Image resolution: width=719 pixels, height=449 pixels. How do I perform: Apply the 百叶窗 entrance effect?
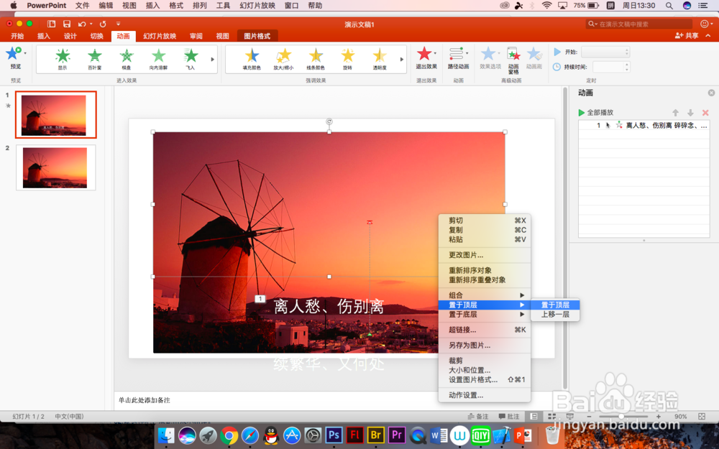click(x=94, y=59)
